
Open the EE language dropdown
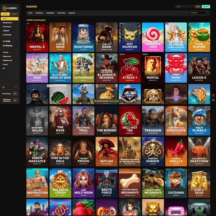pos(10,87)
